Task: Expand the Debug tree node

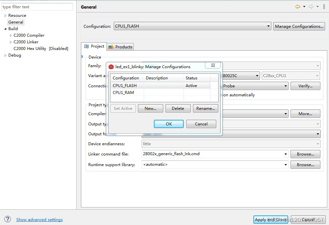Action: [5, 56]
